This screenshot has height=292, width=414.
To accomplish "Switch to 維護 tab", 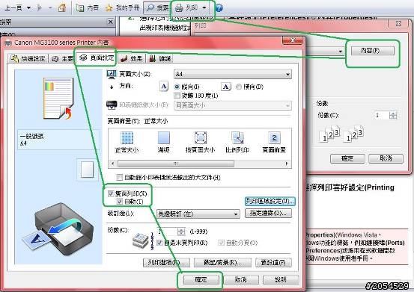I will (160, 58).
